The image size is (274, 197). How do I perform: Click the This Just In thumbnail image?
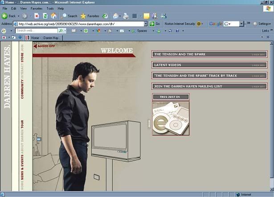pyautogui.click(x=171, y=119)
